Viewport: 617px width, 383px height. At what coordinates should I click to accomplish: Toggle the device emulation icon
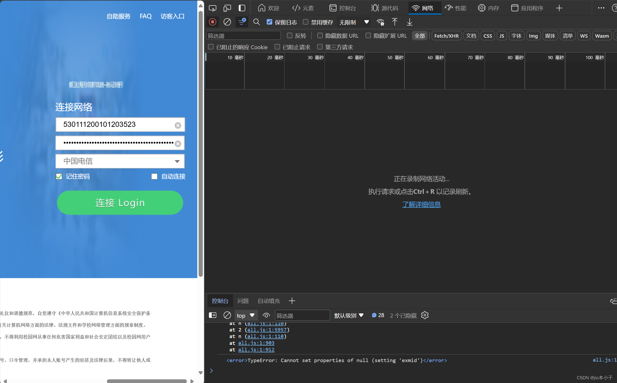pyautogui.click(x=227, y=8)
